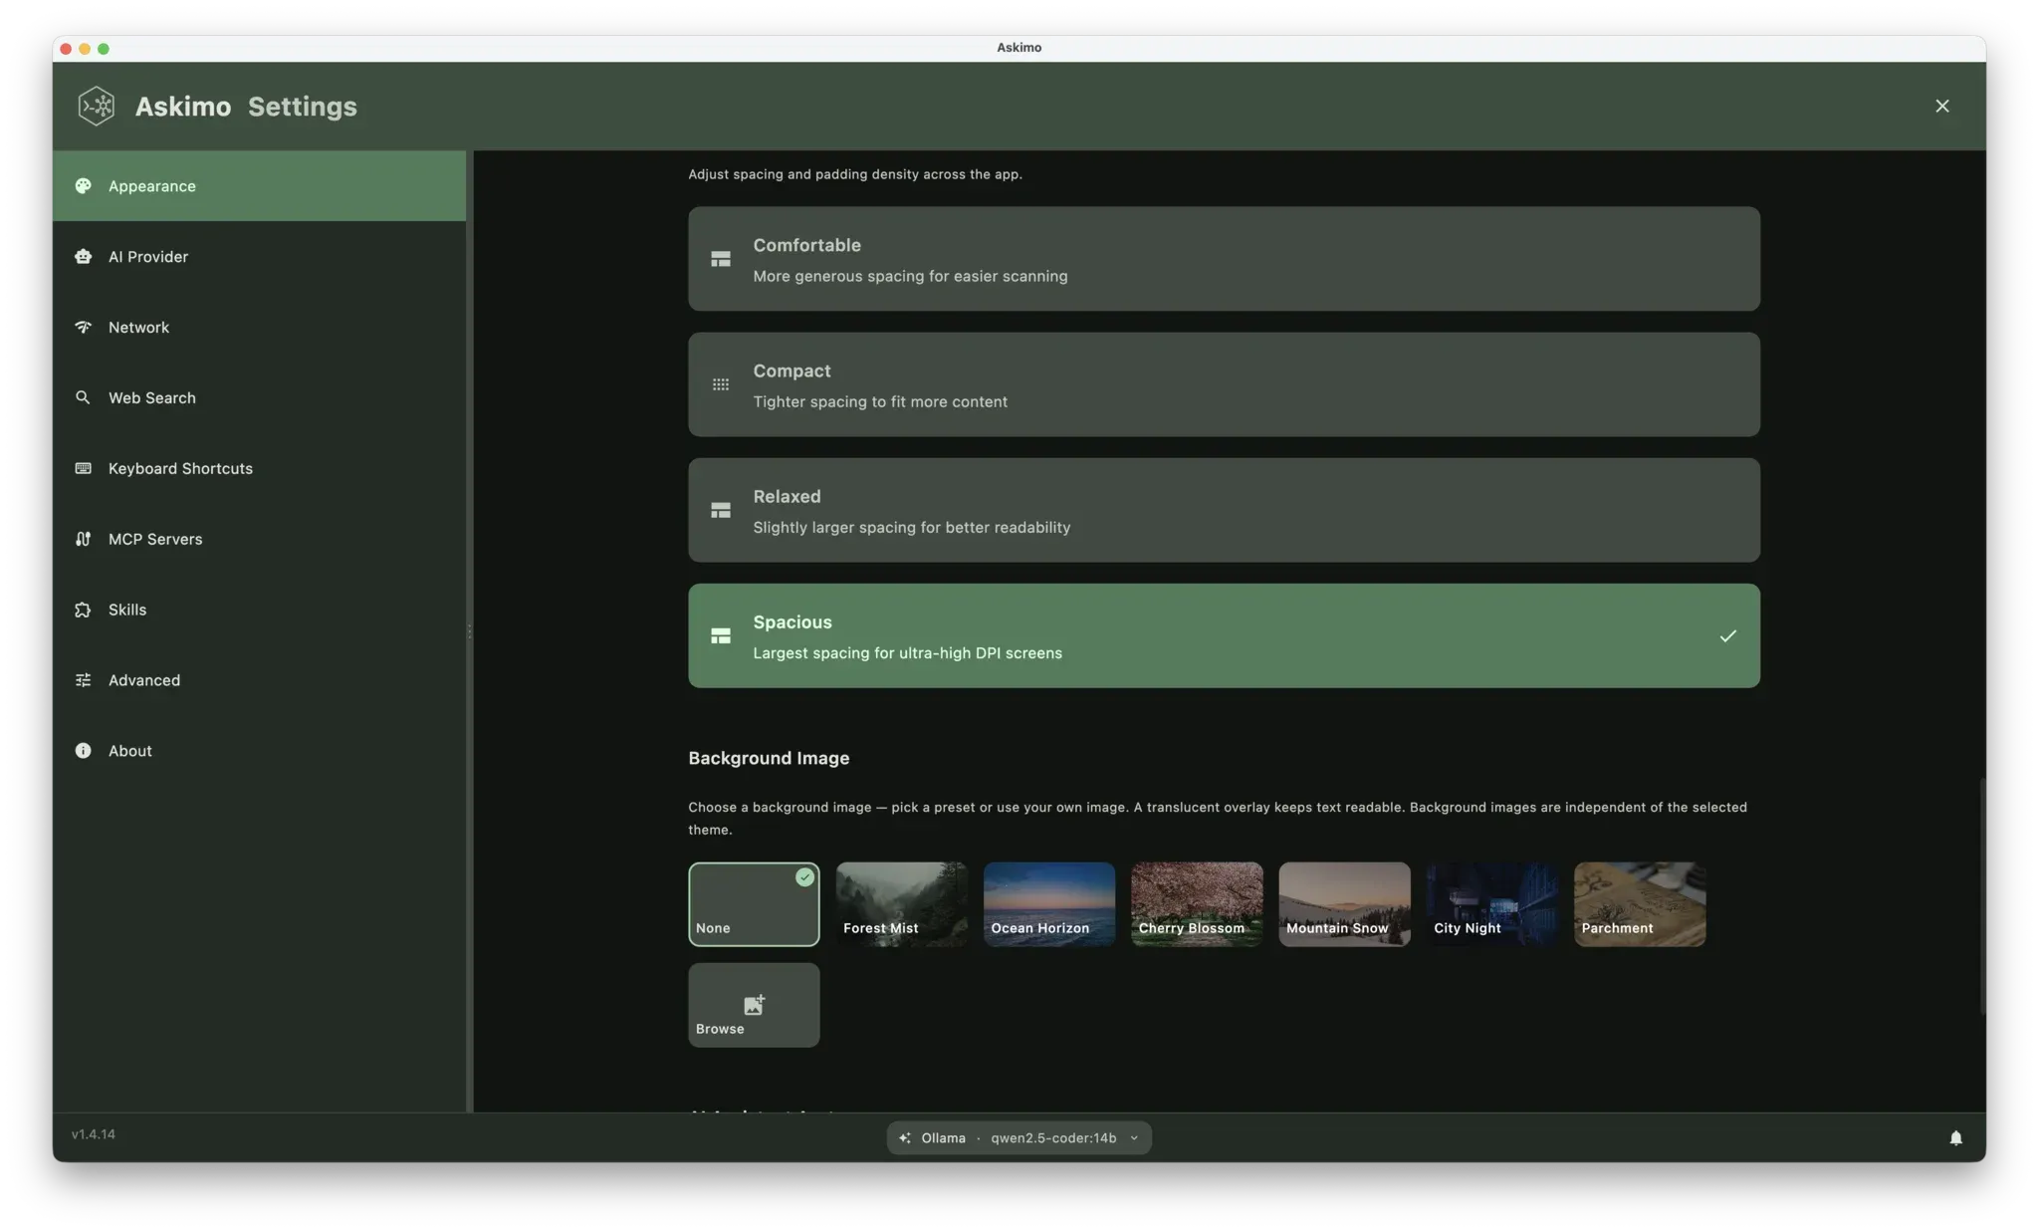The width and height of the screenshot is (2039, 1232).
Task: Click the Advanced sliders icon
Action: (83, 680)
